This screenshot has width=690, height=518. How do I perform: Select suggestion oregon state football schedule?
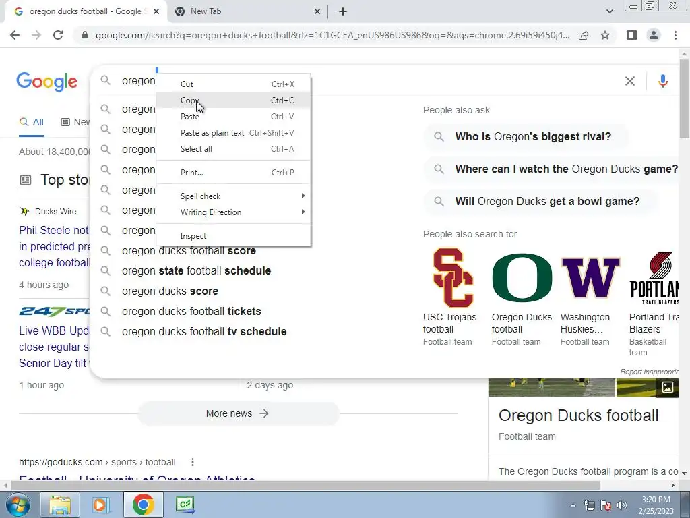[196, 271]
